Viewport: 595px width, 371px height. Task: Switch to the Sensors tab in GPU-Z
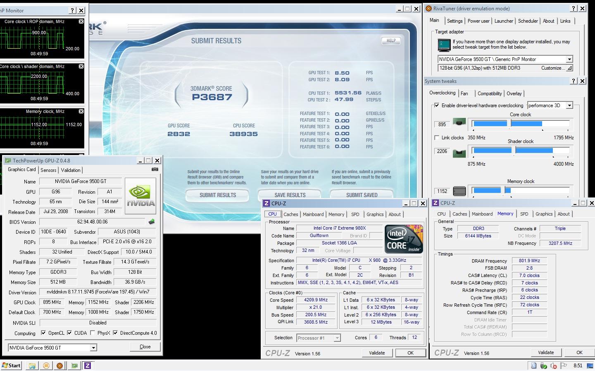48,170
